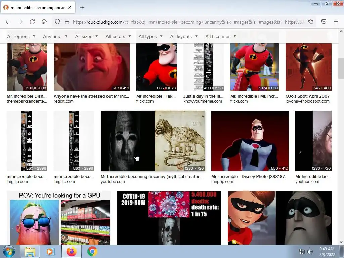Screen dimensions: 344x258
Task: Open the 685 × 1023 flickr image
Action: tap(157, 67)
